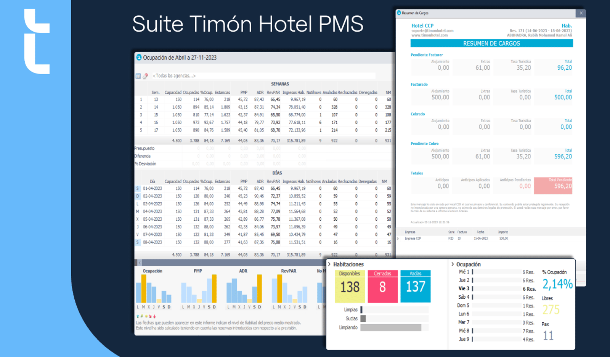Image resolution: width=610 pixels, height=357 pixels.
Task: Close the Resumen de Cargos window
Action: (581, 13)
